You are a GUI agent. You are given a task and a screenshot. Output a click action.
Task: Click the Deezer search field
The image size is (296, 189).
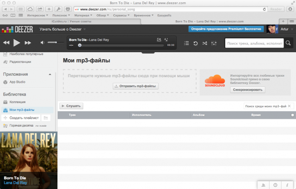(254, 43)
